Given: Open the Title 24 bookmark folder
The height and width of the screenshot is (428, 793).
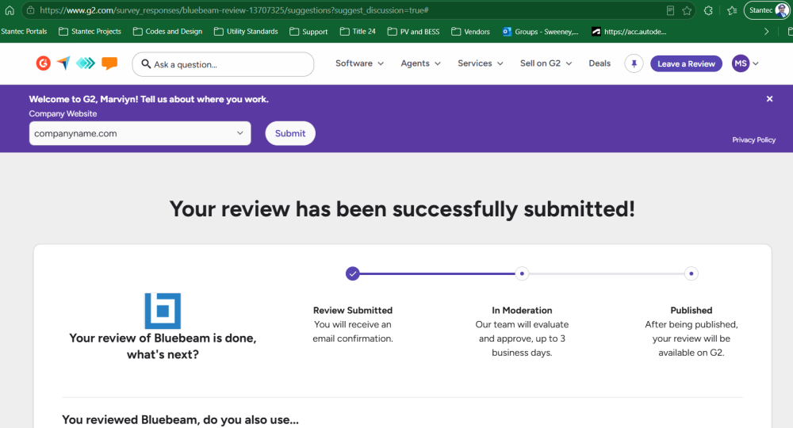Looking at the screenshot, I should (x=358, y=32).
